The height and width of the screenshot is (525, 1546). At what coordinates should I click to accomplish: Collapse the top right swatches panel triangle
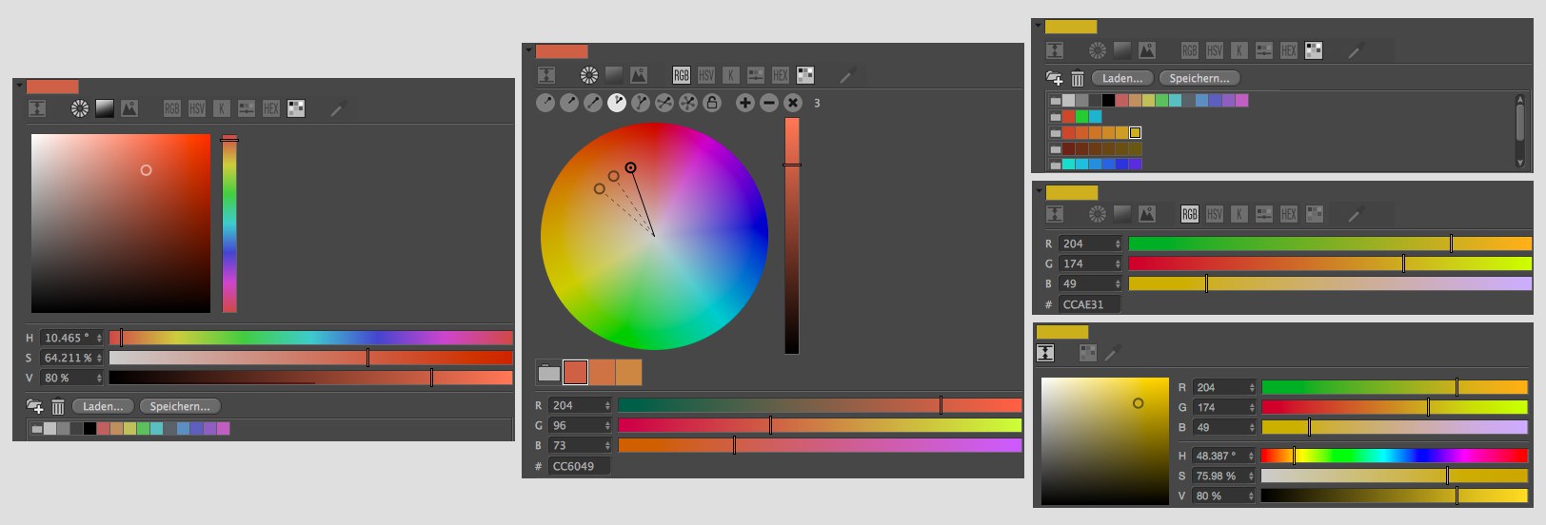[1039, 27]
